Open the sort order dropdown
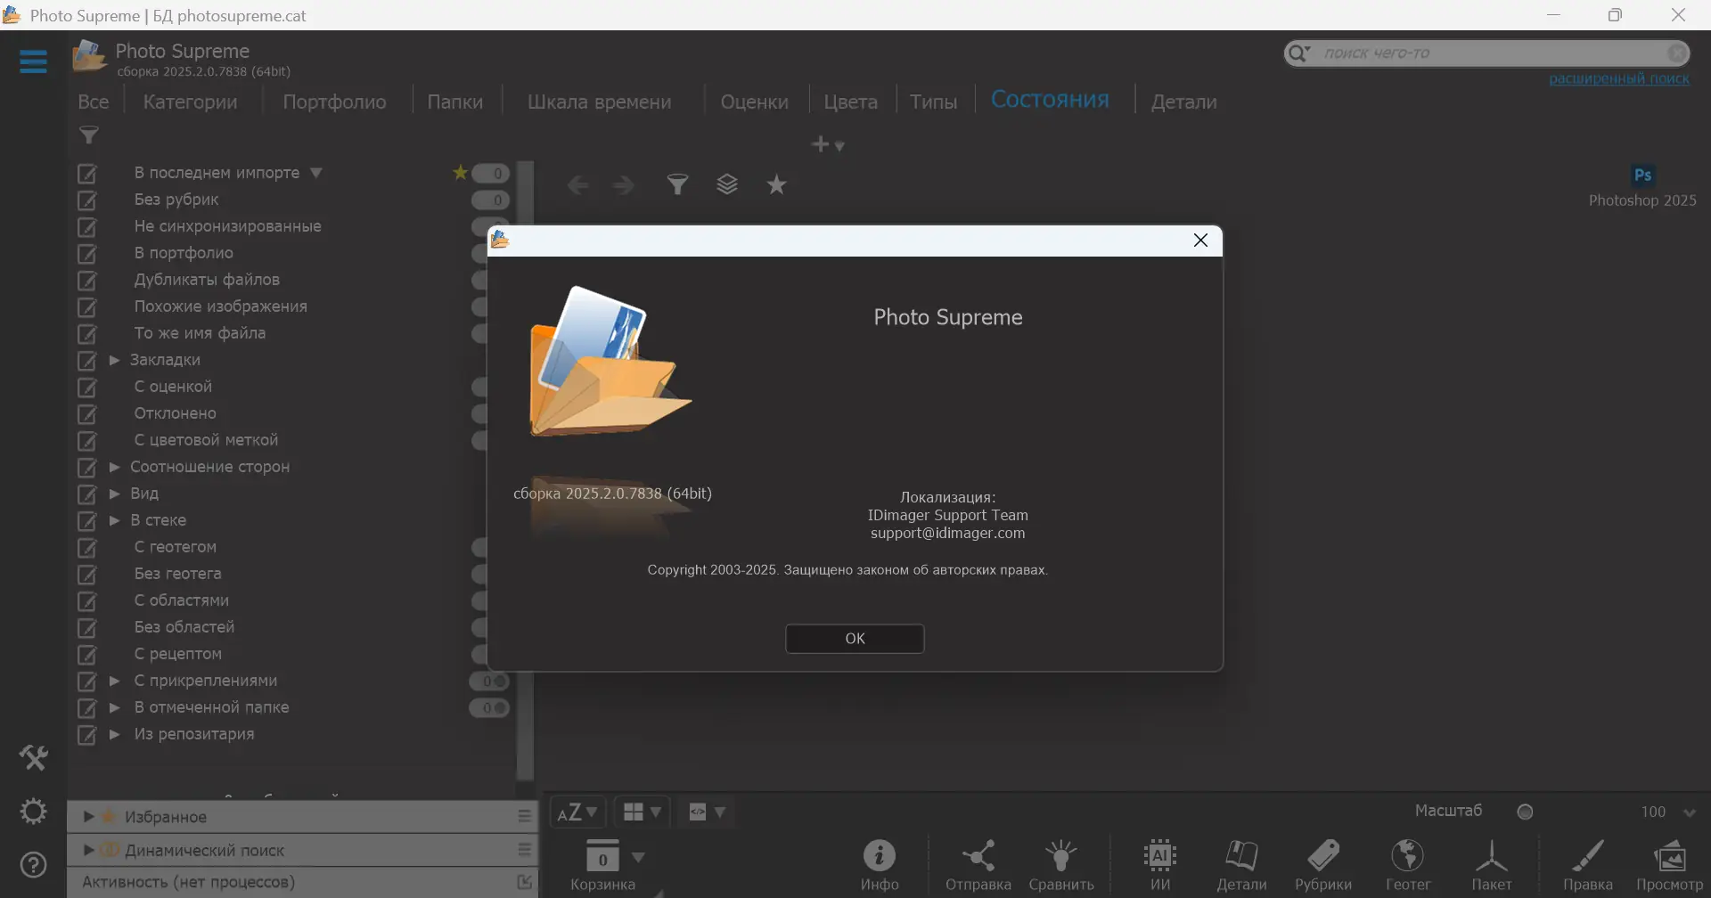 (x=578, y=812)
